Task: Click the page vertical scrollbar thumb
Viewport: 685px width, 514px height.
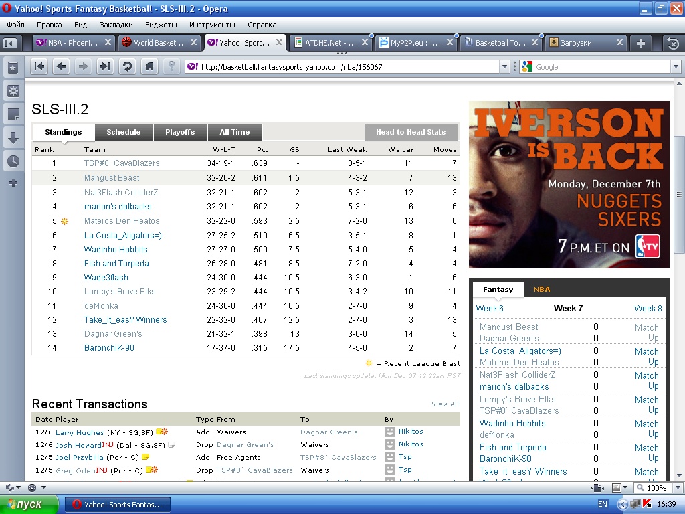Action: (x=679, y=195)
